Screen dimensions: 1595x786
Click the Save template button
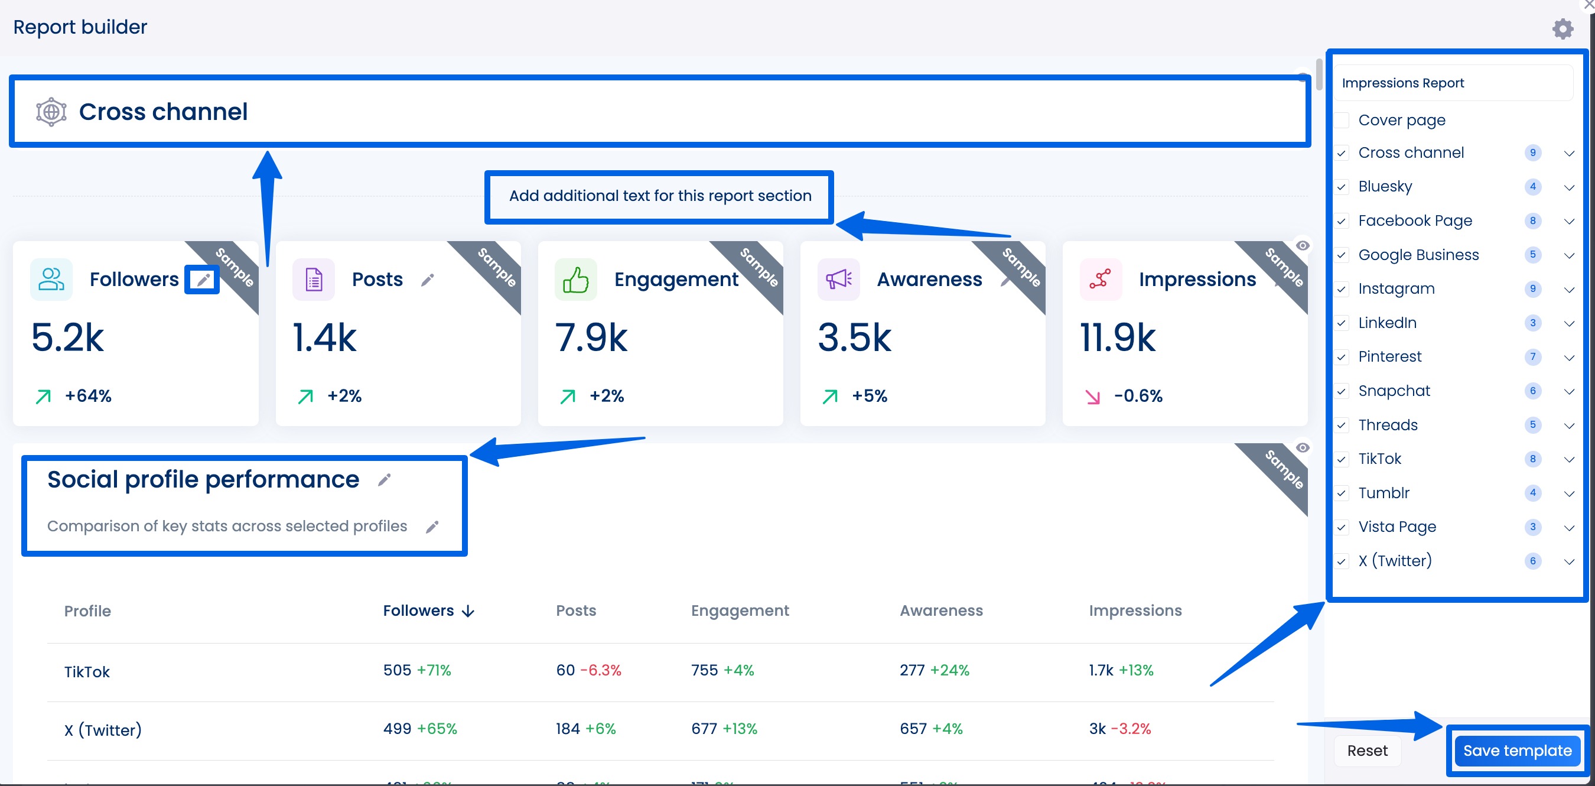click(1516, 750)
